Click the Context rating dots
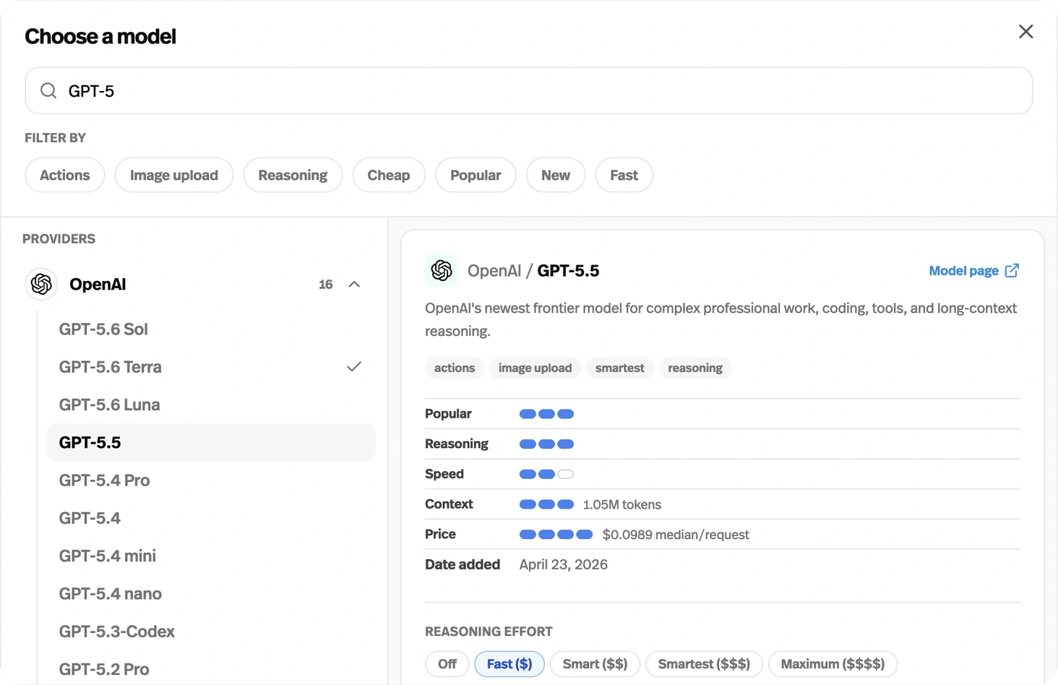This screenshot has height=685, width=1058. (x=546, y=504)
